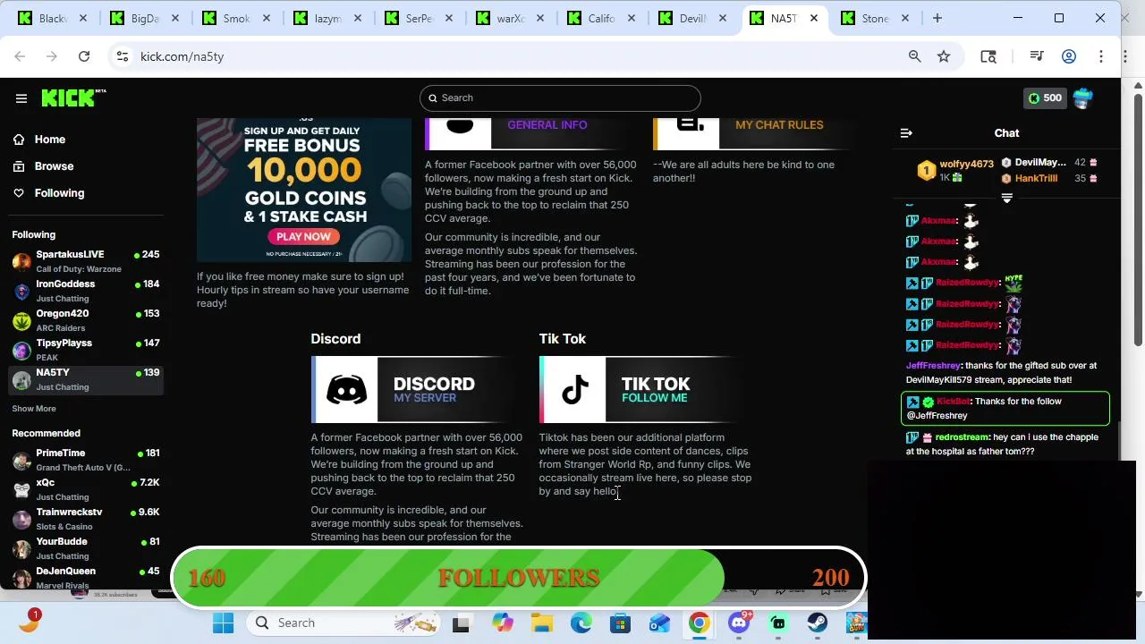Screen dimensions: 1145x644
Task: Open Outlook from the taskbar
Action: click(x=659, y=623)
